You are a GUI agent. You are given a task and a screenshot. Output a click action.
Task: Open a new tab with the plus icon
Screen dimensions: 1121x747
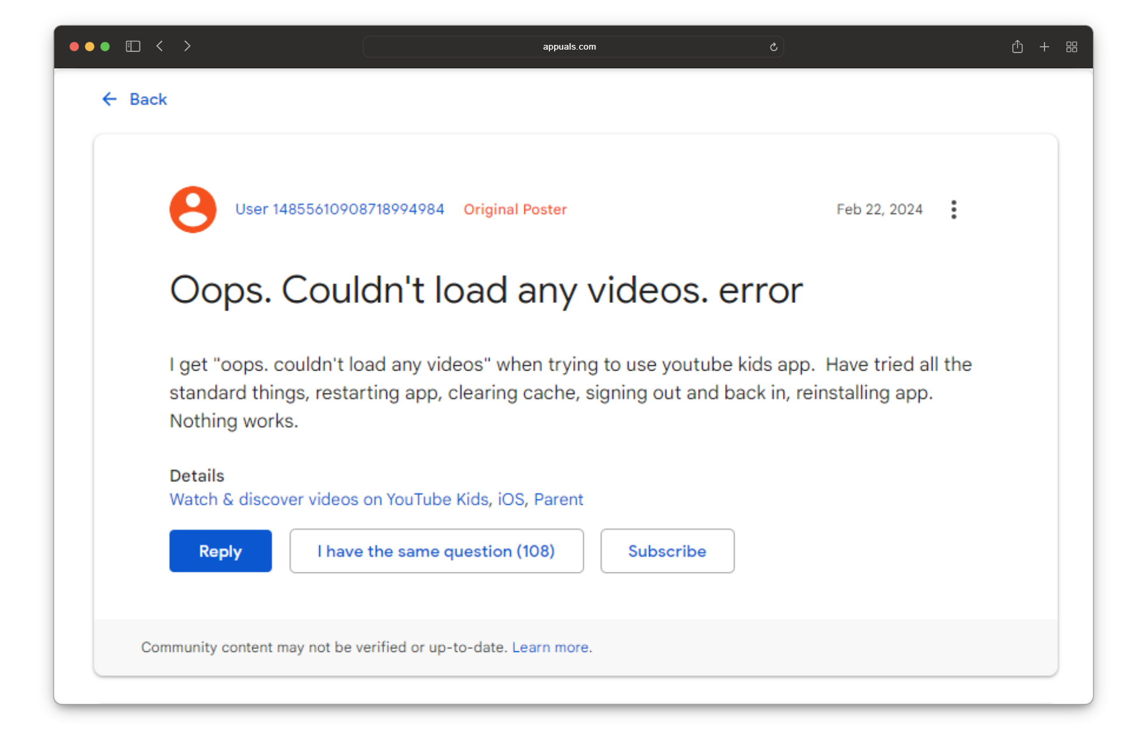tap(1045, 46)
